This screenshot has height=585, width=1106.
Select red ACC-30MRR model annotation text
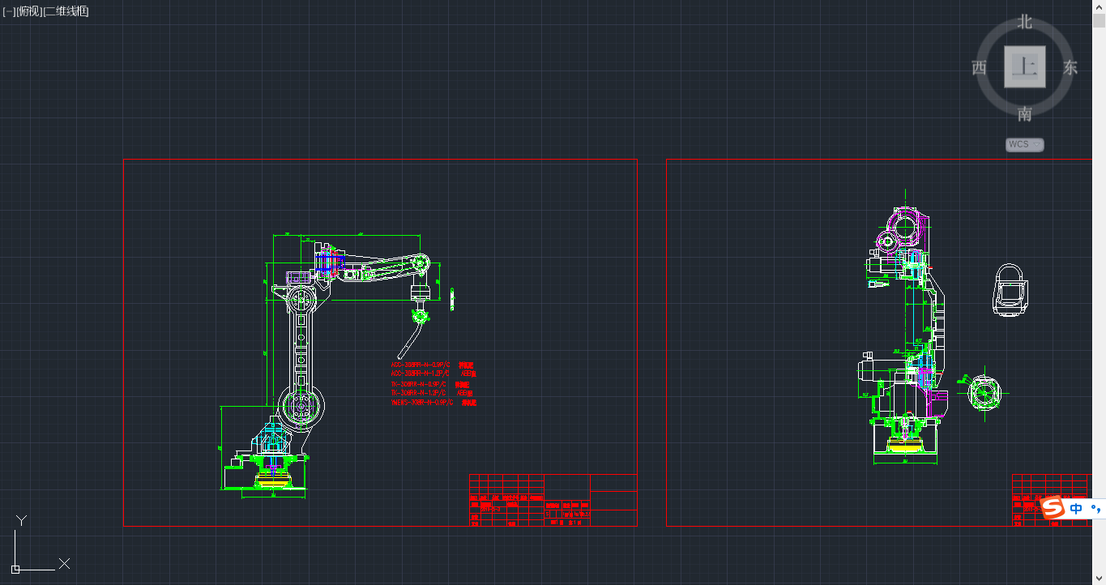coord(433,383)
